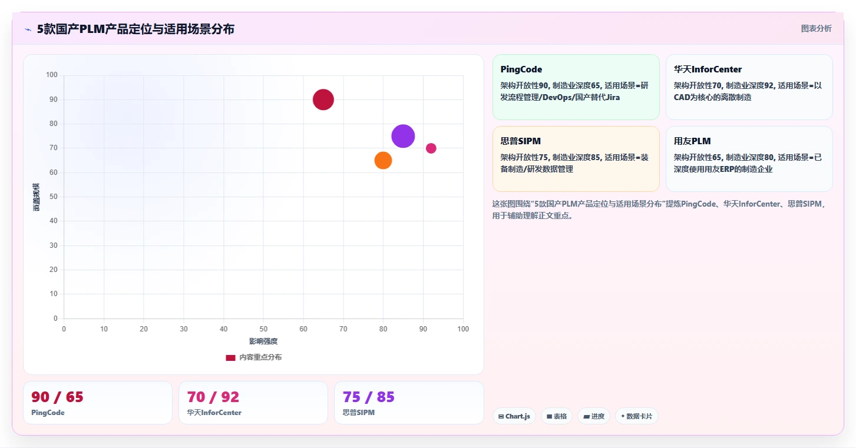Click description mentioning 装备制造/研发数据管理

pos(574,163)
